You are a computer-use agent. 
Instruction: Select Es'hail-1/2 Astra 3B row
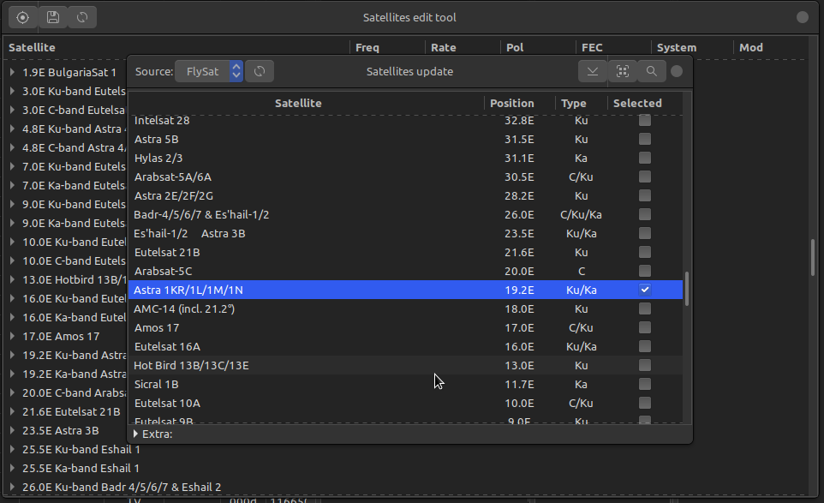coord(406,233)
